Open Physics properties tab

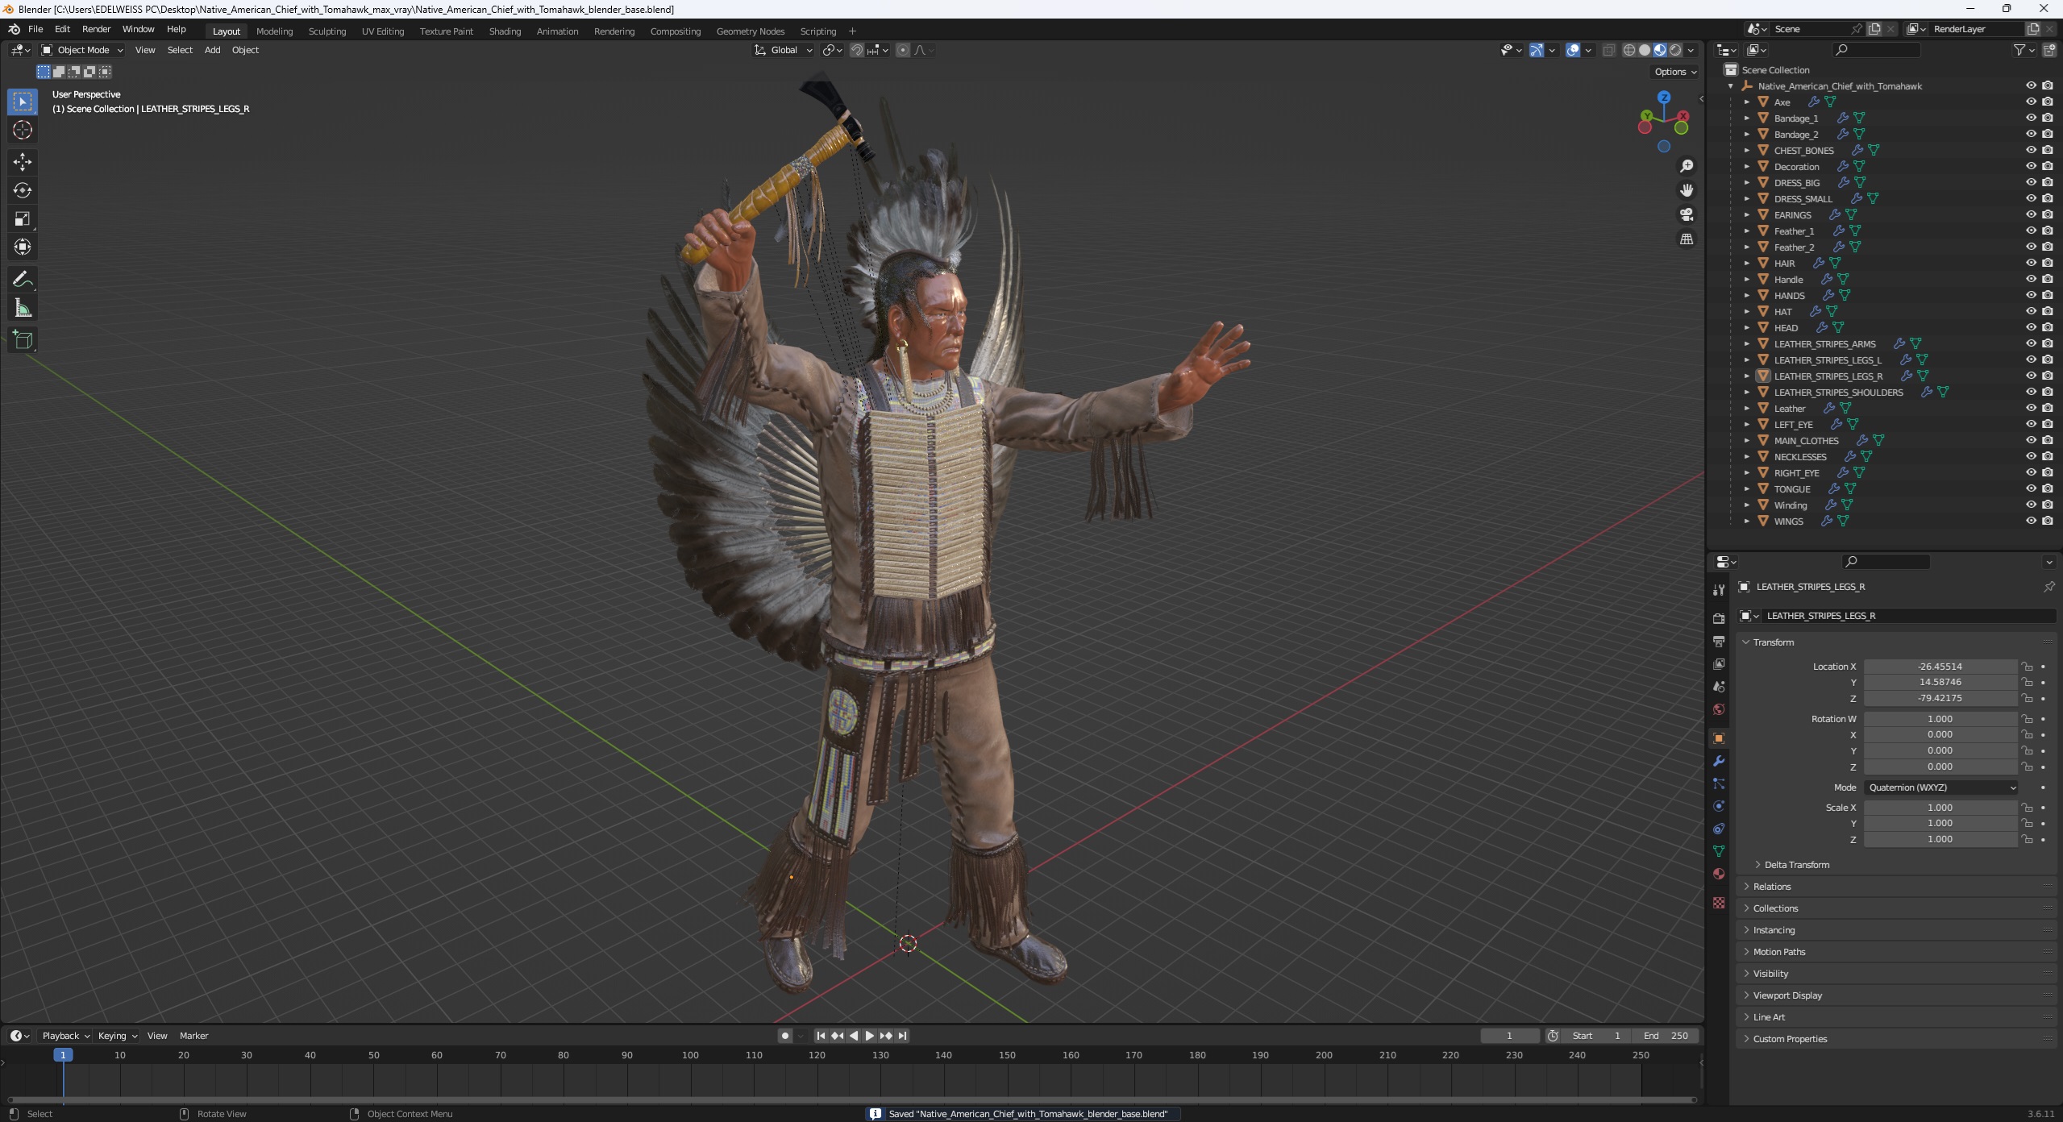click(x=1719, y=806)
